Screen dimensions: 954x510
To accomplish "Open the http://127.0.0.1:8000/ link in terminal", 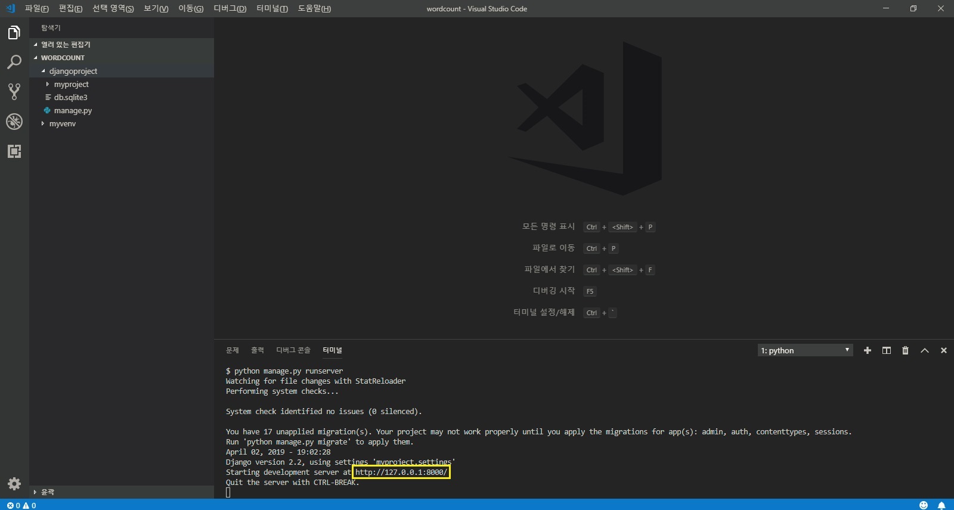I will coord(401,472).
